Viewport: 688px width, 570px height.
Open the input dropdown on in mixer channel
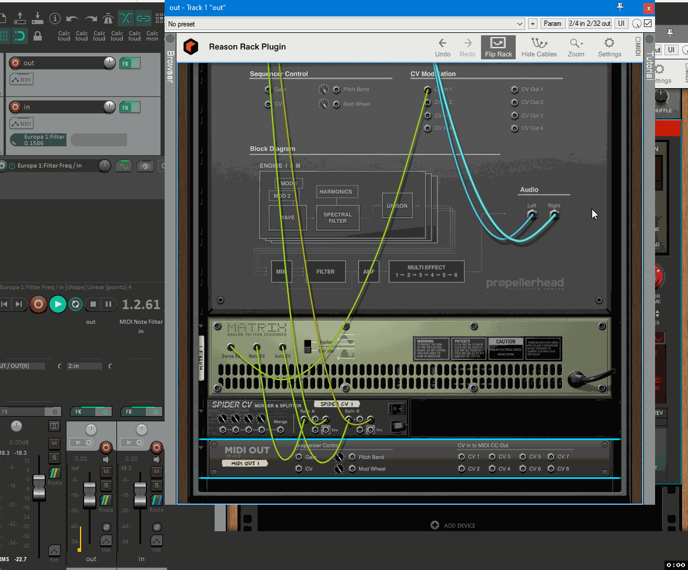(x=132, y=443)
